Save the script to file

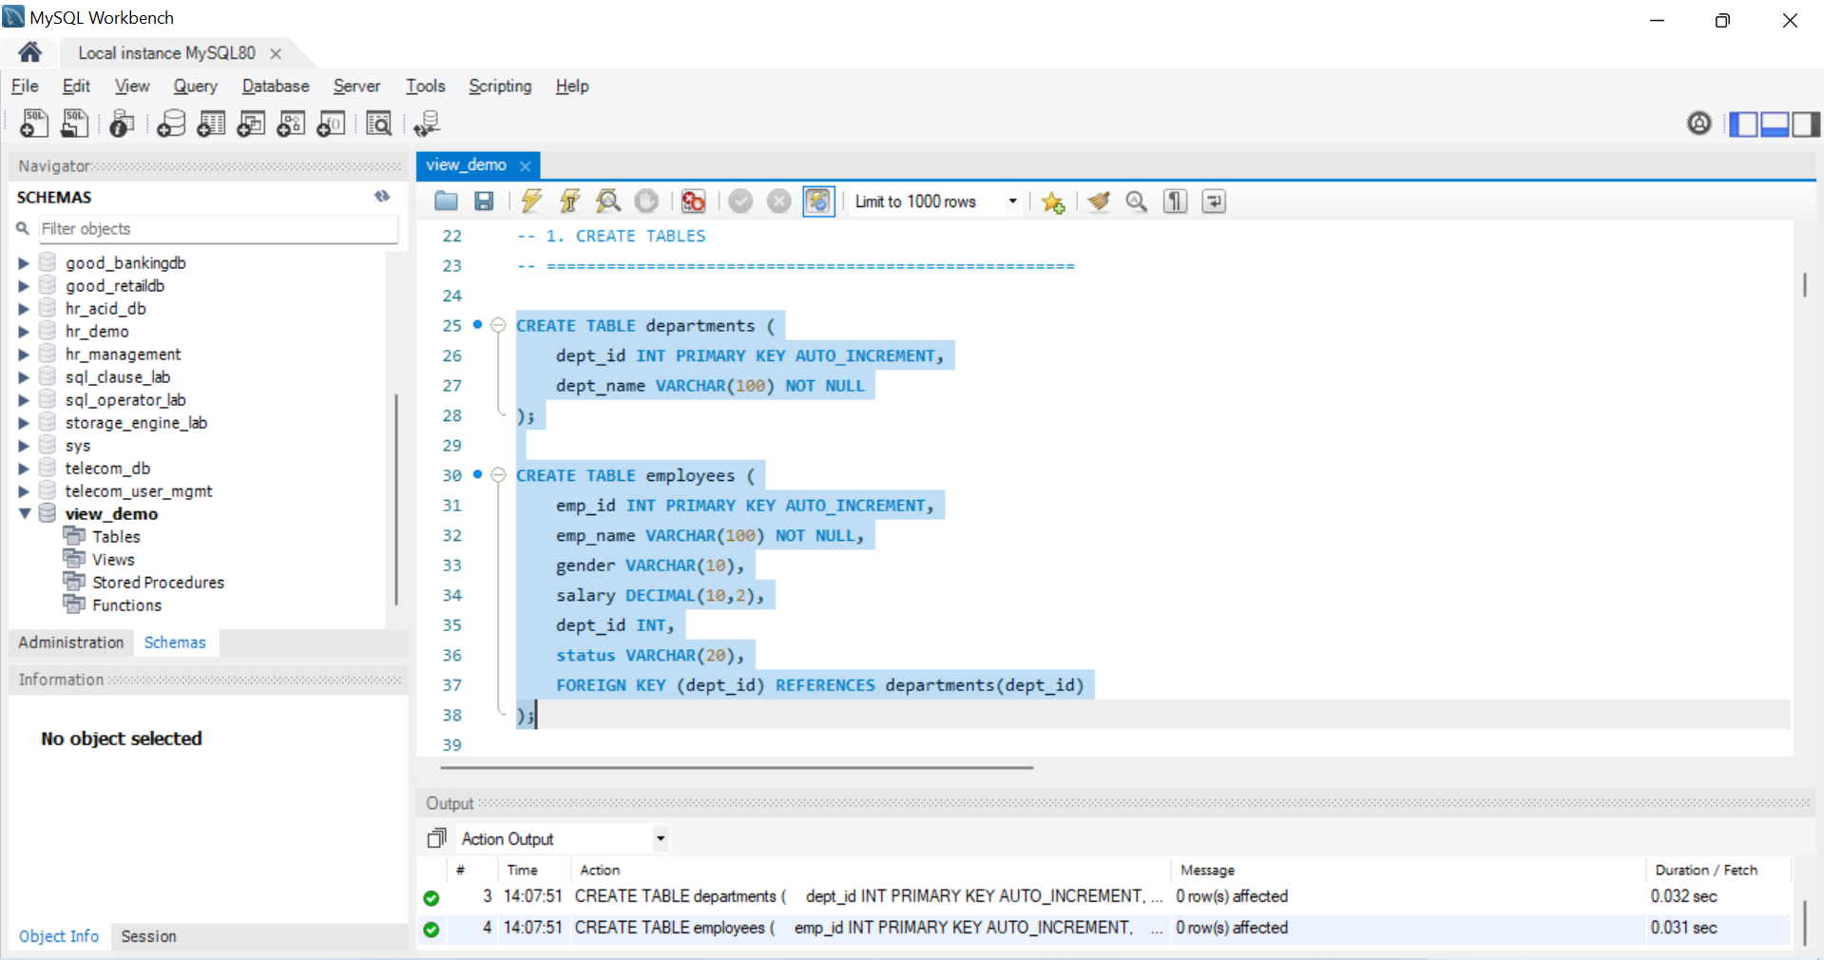click(484, 202)
